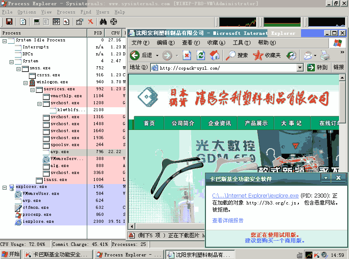Click the Kill Process red X icon

90,22
